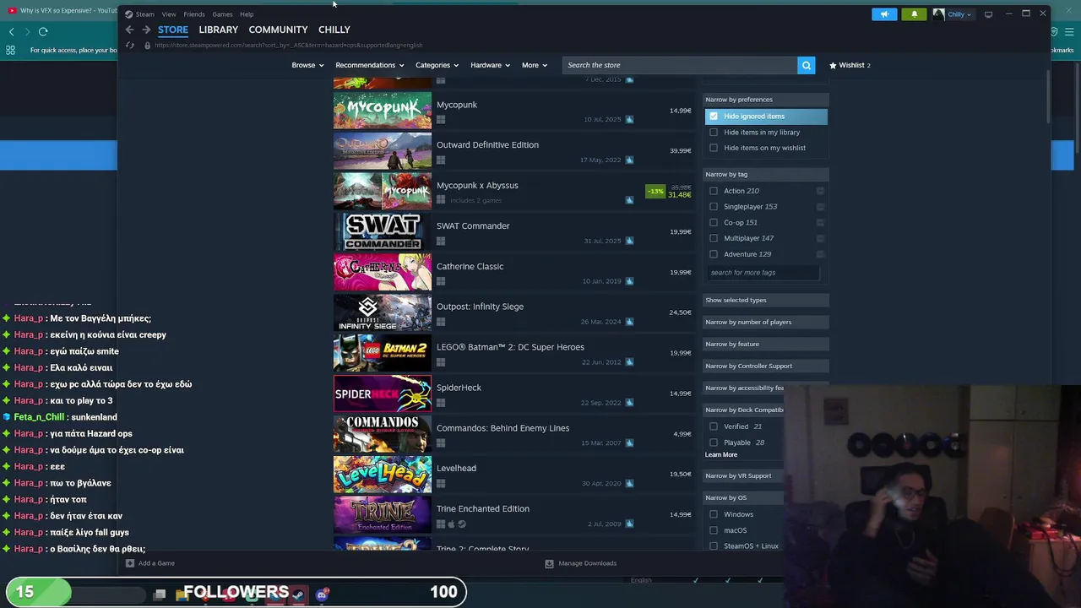1081x608 pixels.
Task: Click the SpiderHeck game thumbnail
Action: 382,394
